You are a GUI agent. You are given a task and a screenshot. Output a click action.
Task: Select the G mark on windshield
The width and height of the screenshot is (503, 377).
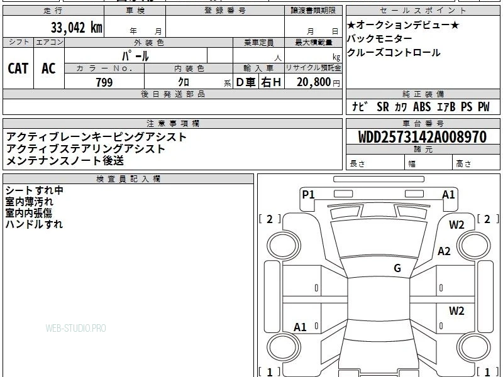(x=397, y=268)
